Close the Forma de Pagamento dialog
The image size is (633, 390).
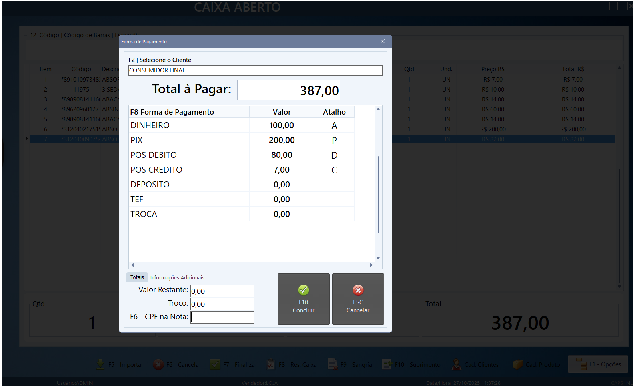pyautogui.click(x=382, y=41)
